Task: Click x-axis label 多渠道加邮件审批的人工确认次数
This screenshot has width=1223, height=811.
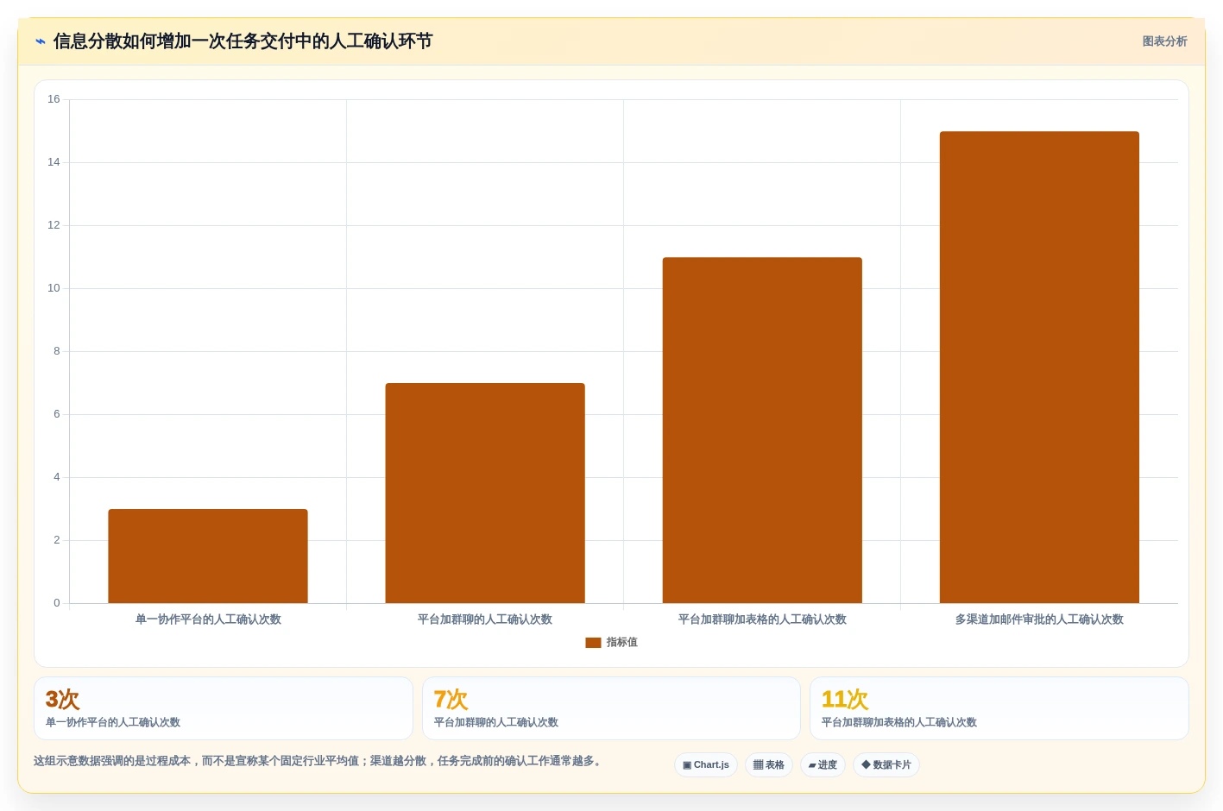Action: click(1039, 619)
